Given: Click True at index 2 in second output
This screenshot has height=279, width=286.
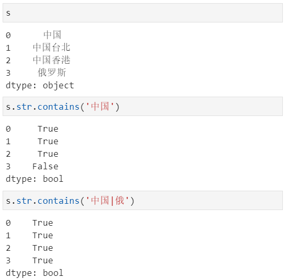Looking at the screenshot, I should pyautogui.click(x=48, y=154).
